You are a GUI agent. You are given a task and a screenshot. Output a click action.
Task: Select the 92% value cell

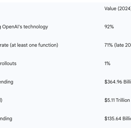[109, 27]
